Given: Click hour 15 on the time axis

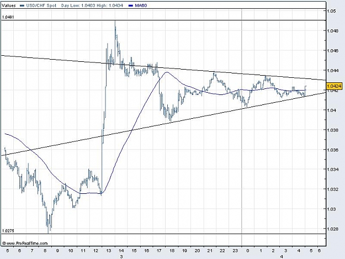Looking at the screenshot, I should (x=134, y=251).
